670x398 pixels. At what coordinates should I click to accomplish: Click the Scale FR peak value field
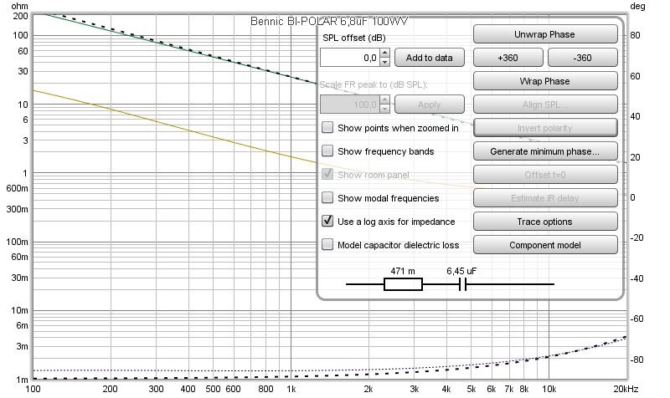(x=350, y=105)
